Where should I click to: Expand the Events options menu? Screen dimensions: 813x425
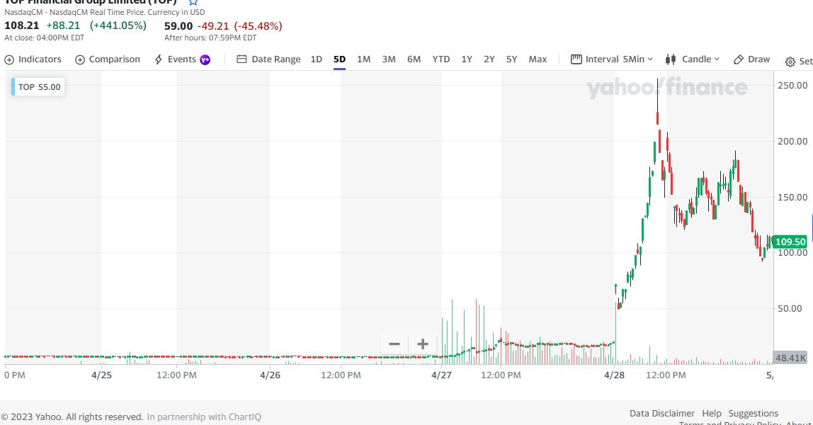point(181,59)
